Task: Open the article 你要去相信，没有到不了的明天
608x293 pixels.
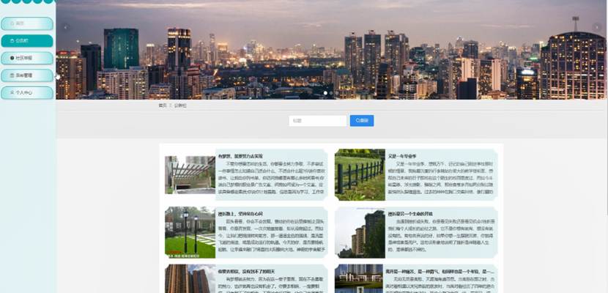Action: tap(246, 272)
